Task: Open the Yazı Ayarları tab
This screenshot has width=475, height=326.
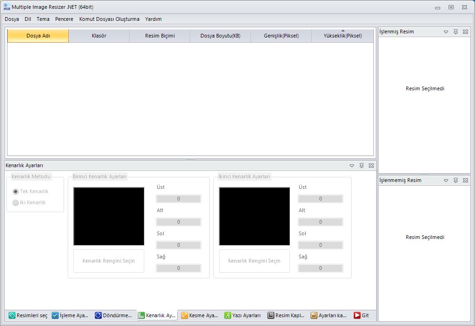Action: (243, 315)
